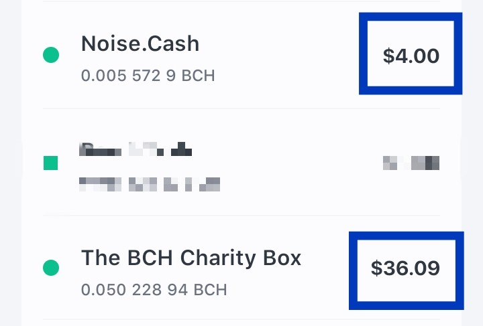
Task: Click the blue frame border around $4.00
Action: [x=411, y=17]
